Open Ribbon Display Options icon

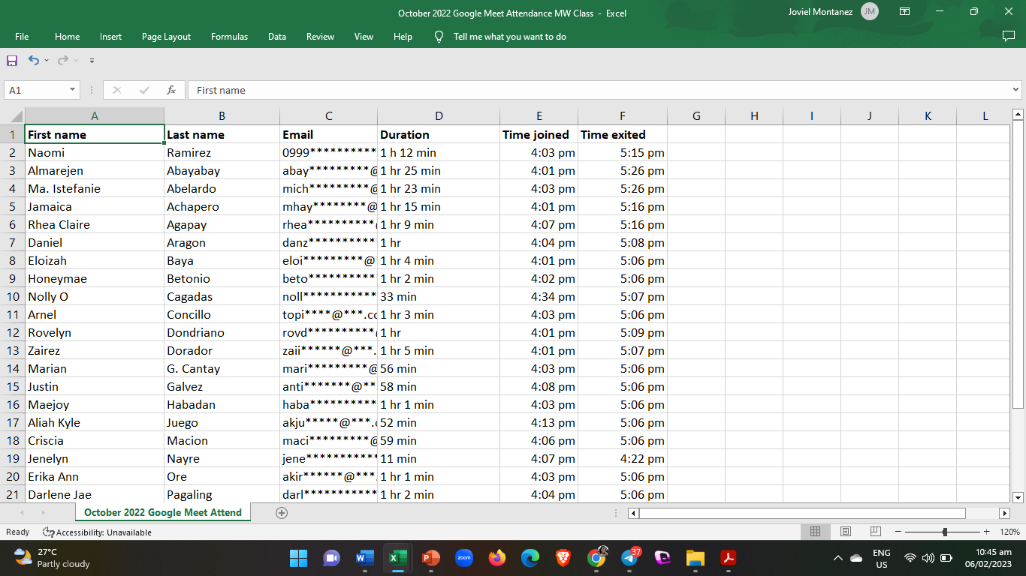[x=905, y=12]
